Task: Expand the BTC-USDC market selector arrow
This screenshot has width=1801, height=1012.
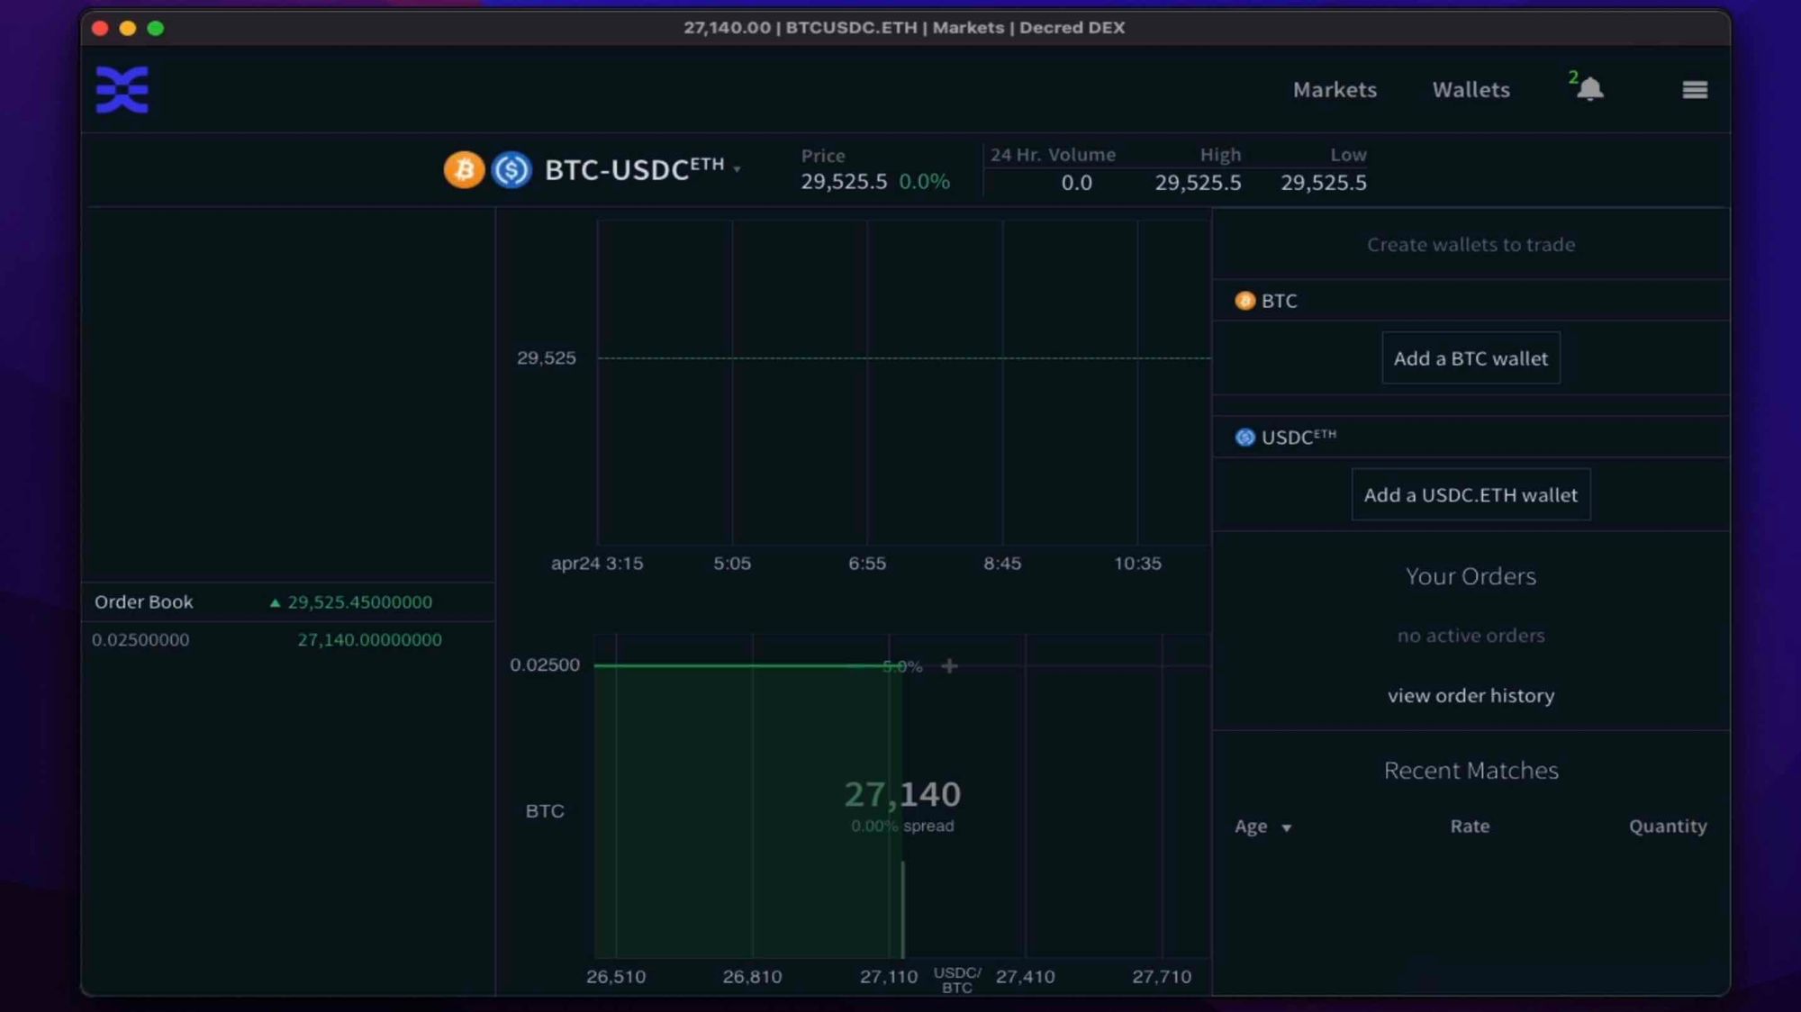Action: click(x=738, y=169)
